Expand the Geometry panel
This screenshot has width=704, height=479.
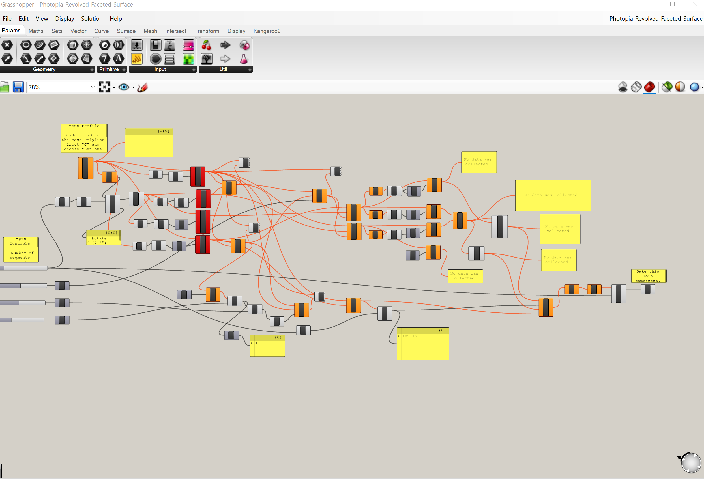[92, 70]
